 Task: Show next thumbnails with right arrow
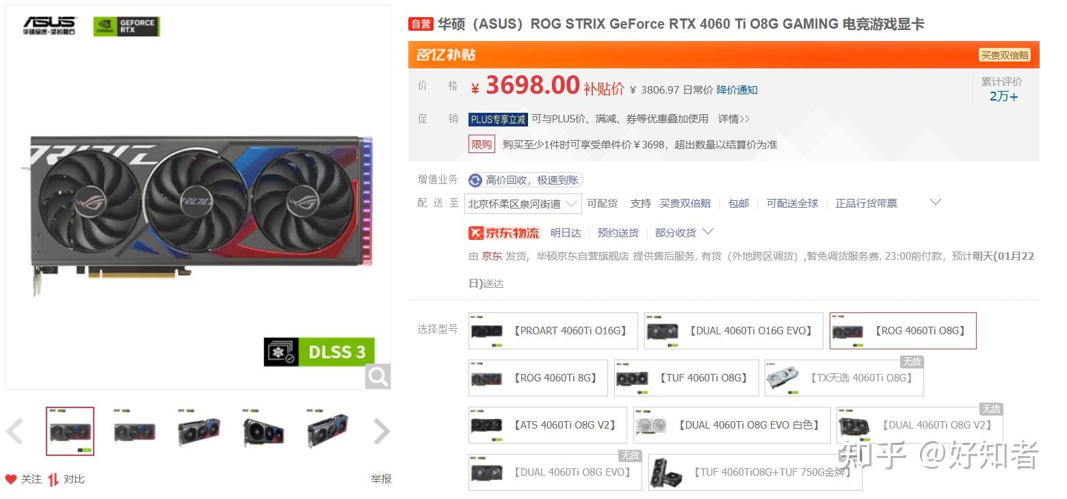coord(381,431)
